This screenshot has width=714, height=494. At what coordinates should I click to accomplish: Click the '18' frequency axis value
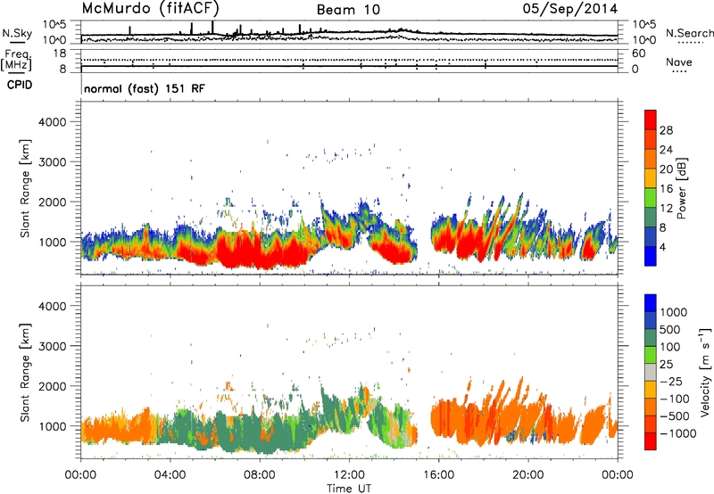pos(60,54)
